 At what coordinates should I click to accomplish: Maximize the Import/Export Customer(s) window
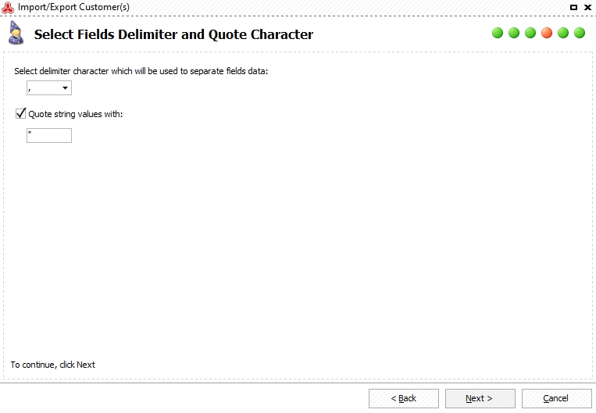573,7
